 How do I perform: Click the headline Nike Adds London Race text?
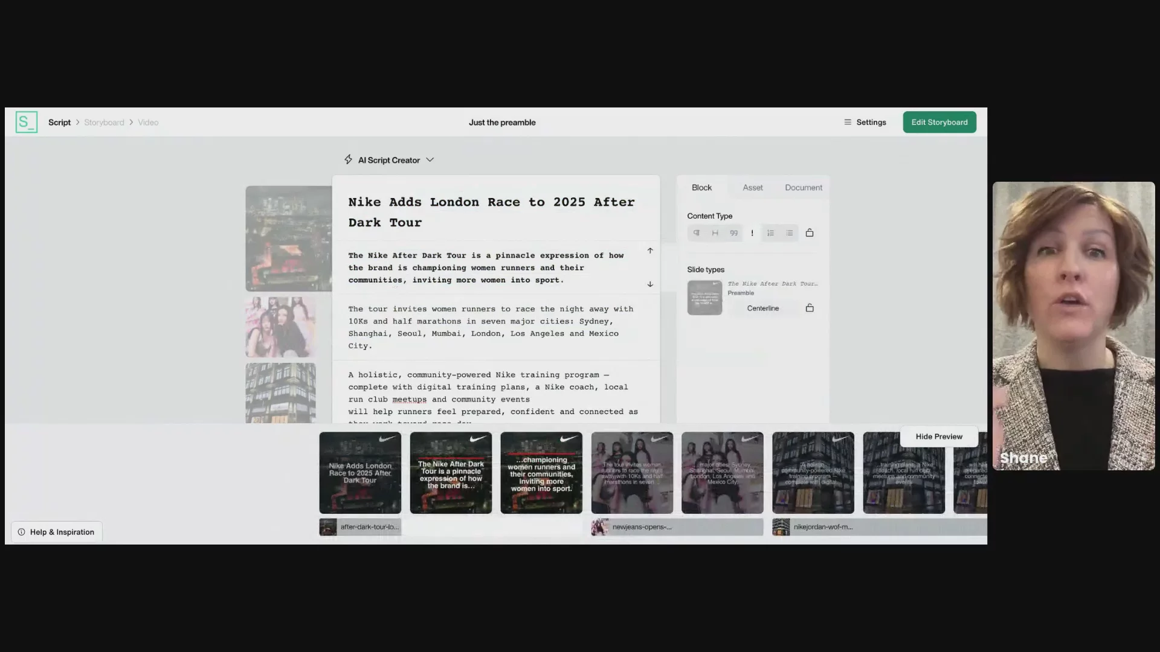(x=491, y=212)
